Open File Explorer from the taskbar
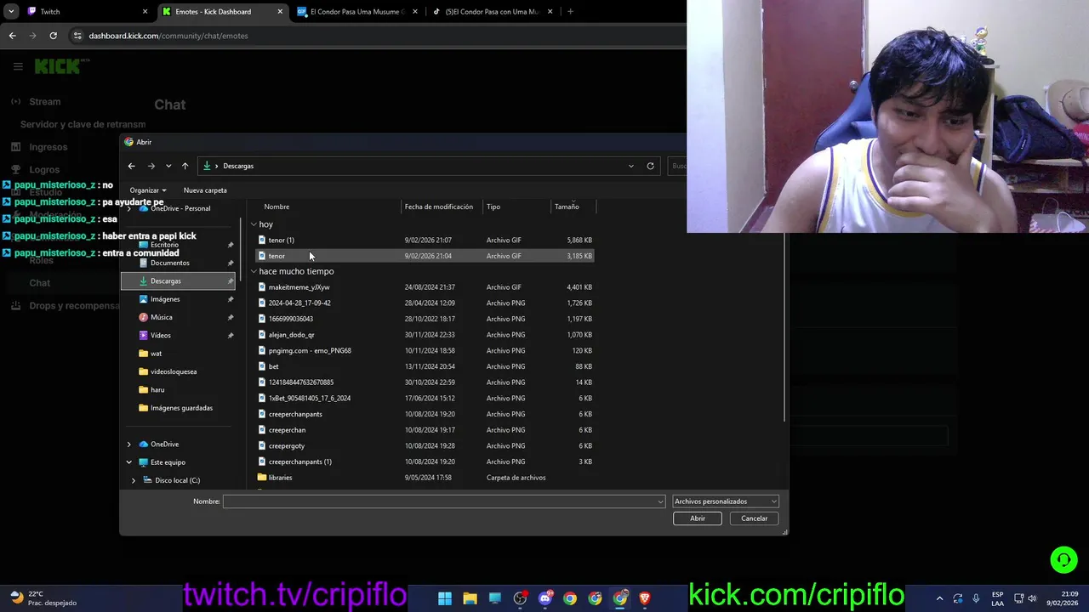The width and height of the screenshot is (1089, 612). [470, 598]
